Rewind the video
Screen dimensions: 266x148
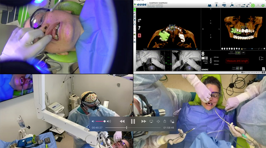122,121
